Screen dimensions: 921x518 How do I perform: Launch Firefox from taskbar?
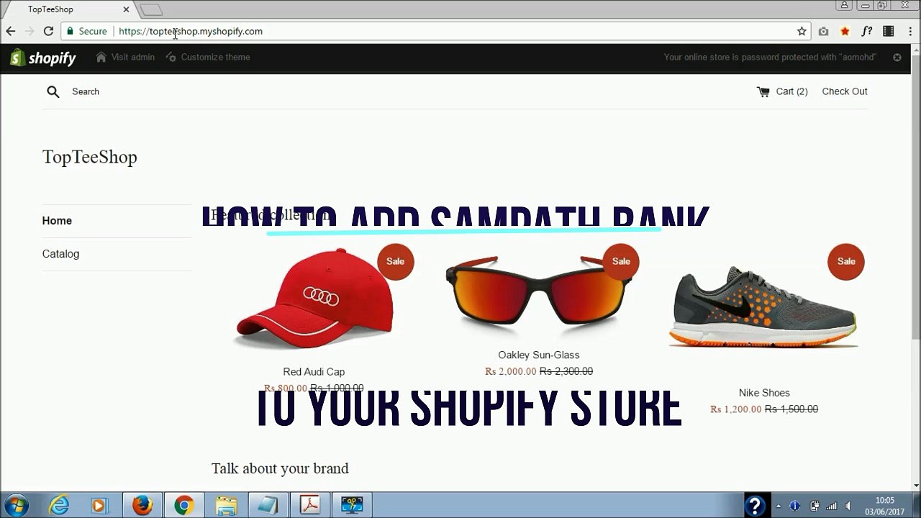point(142,505)
